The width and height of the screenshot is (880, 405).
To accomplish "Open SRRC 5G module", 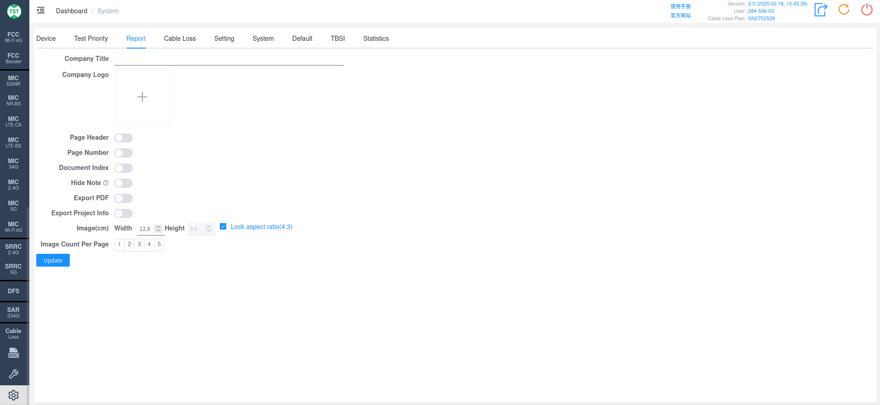I will coord(14,269).
